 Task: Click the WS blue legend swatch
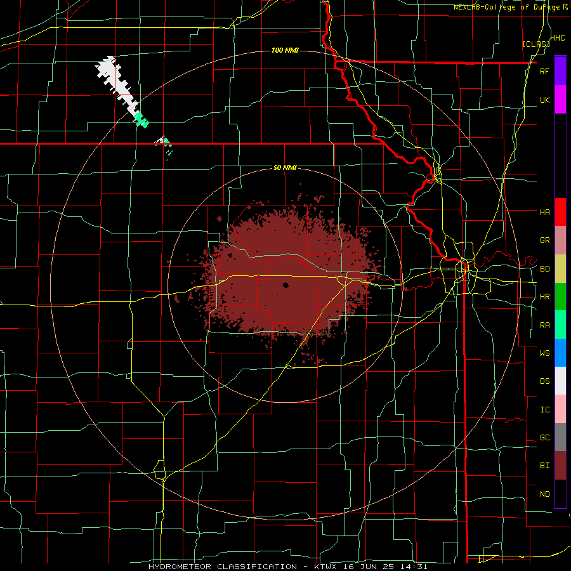560,353
